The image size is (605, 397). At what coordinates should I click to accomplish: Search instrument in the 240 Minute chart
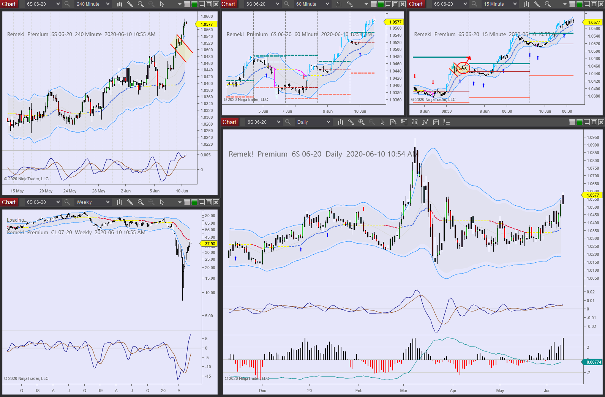[67, 4]
